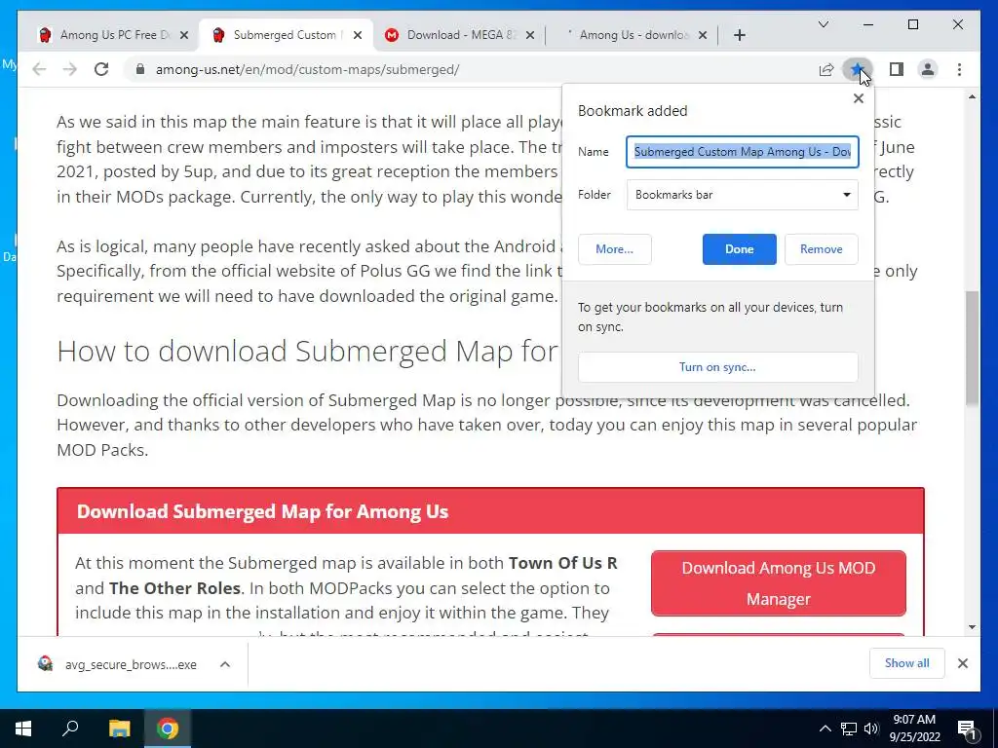998x748 pixels.
Task: Close the Among Us - download tab
Action: [702, 35]
